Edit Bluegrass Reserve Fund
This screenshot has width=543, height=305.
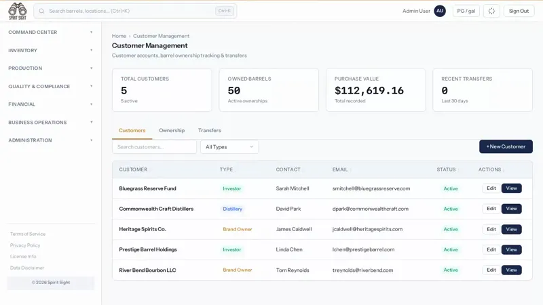491,188
